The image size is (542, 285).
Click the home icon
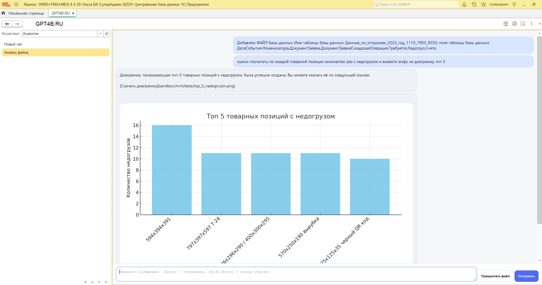pos(3,13)
